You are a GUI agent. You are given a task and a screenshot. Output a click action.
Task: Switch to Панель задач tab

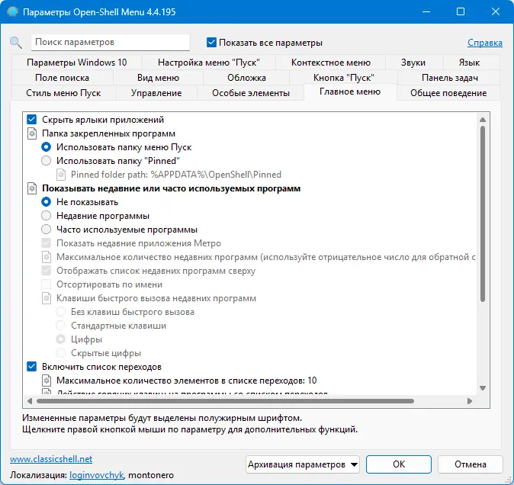[x=449, y=78]
